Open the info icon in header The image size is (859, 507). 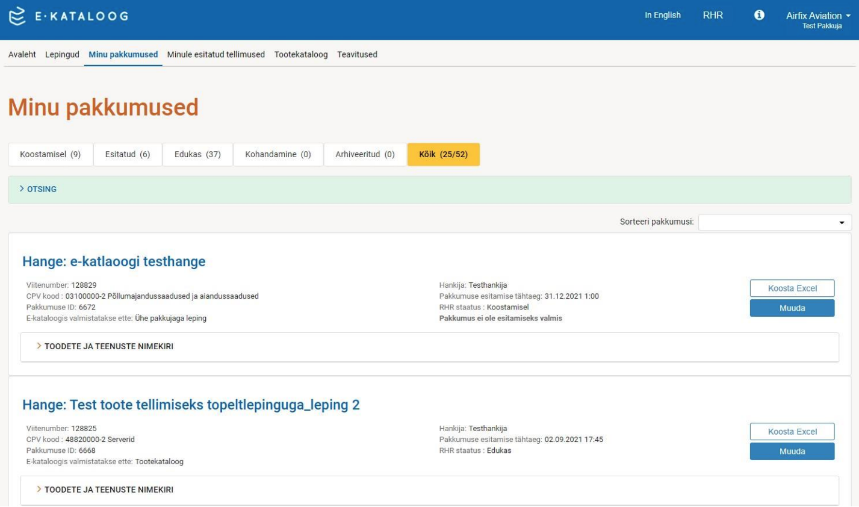tap(759, 15)
